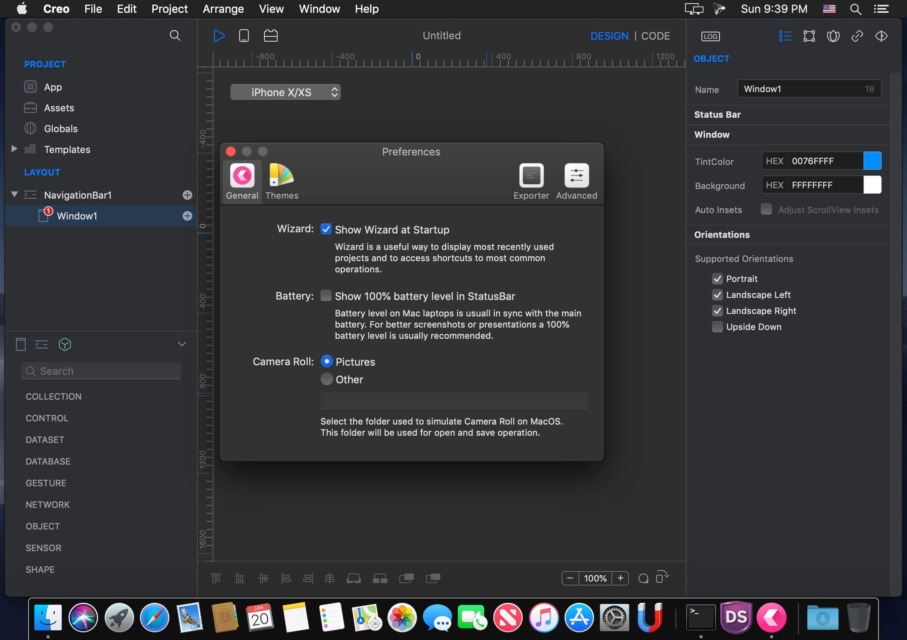Click the device preview phone icon in toolbar
The height and width of the screenshot is (640, 907).
click(244, 36)
